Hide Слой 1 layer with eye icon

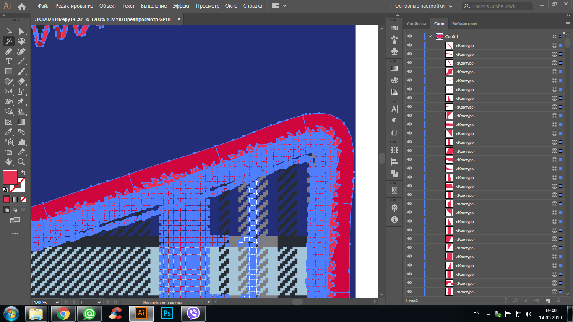coord(409,36)
